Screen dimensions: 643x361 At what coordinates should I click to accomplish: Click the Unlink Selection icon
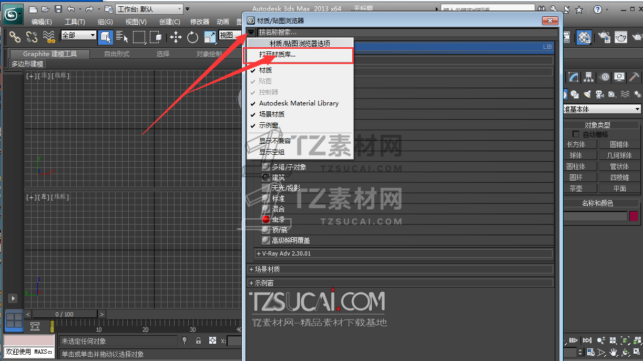[32, 37]
